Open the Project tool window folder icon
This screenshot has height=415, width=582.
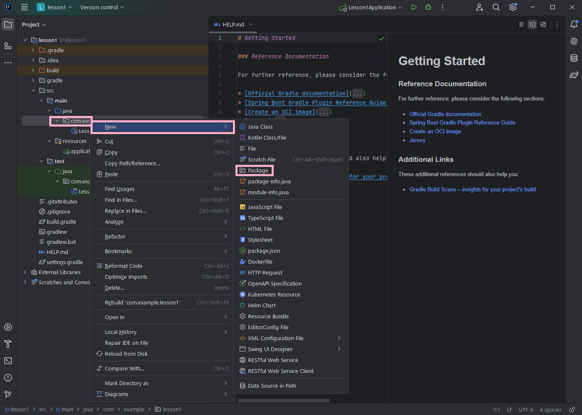click(8, 24)
